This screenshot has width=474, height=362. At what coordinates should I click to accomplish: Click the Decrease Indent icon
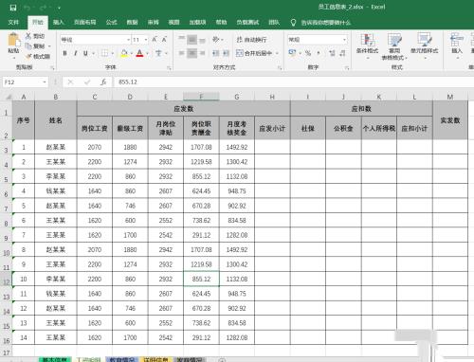click(x=216, y=53)
